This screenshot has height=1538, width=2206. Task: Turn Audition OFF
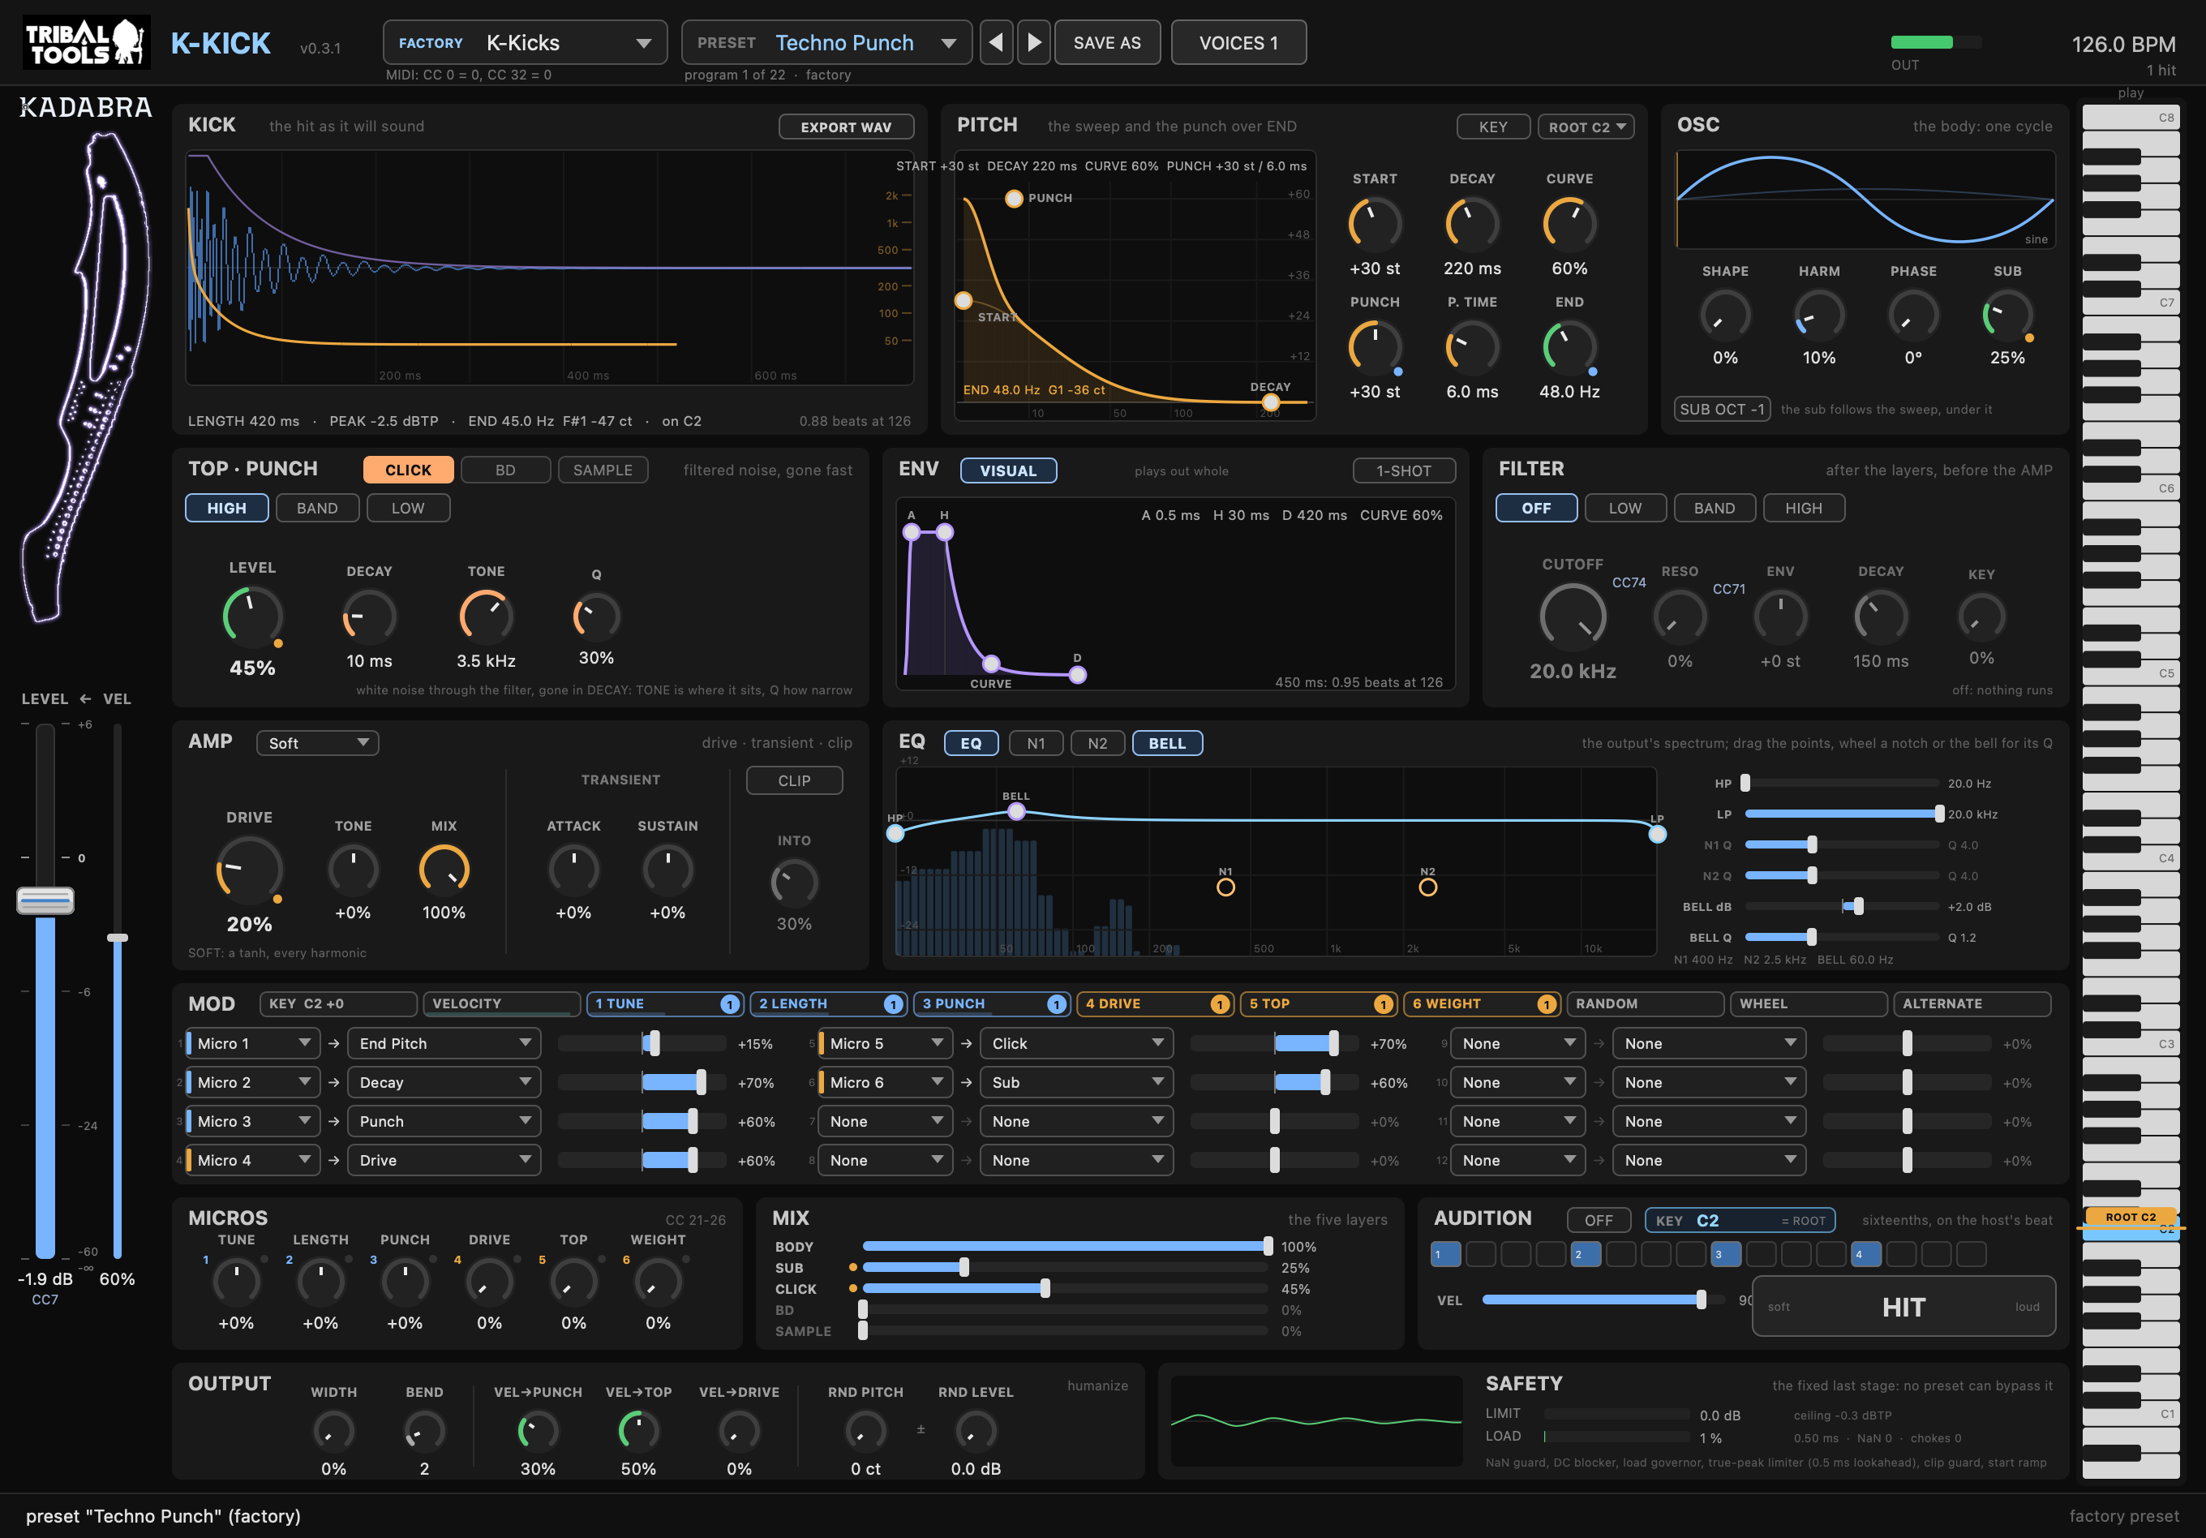pos(1599,1221)
